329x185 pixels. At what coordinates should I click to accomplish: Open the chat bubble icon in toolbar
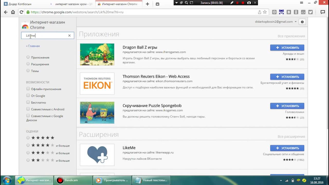point(323,12)
